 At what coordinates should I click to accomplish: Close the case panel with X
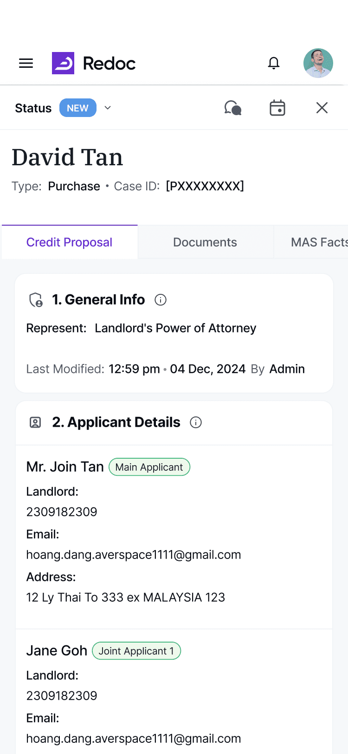(322, 108)
